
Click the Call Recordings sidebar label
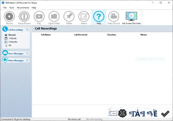point(15,30)
